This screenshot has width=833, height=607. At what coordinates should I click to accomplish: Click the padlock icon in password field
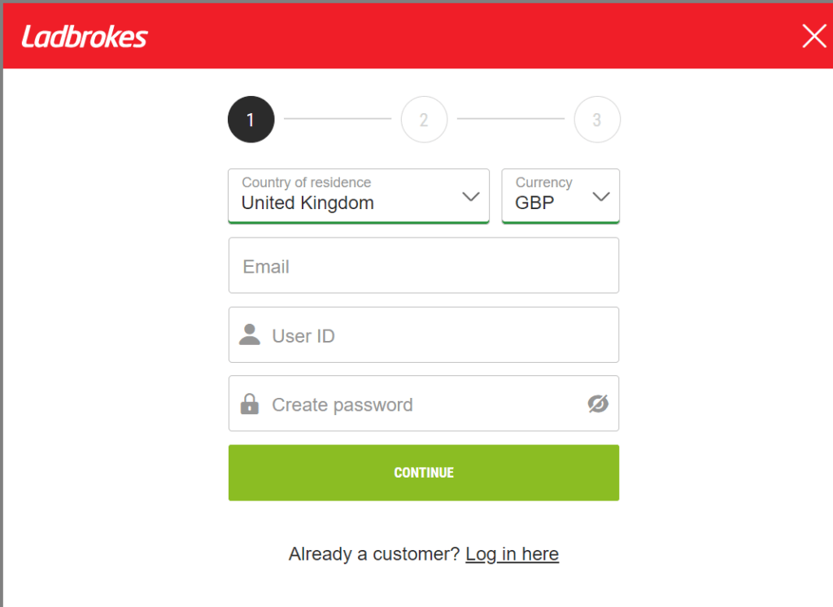click(x=250, y=404)
